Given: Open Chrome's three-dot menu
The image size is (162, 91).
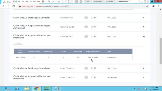Looking at the screenshot, I should [159, 6].
